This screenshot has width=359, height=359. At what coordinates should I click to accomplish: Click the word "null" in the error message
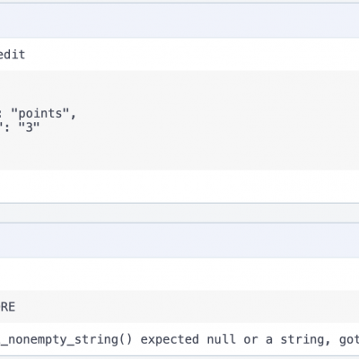(221, 339)
